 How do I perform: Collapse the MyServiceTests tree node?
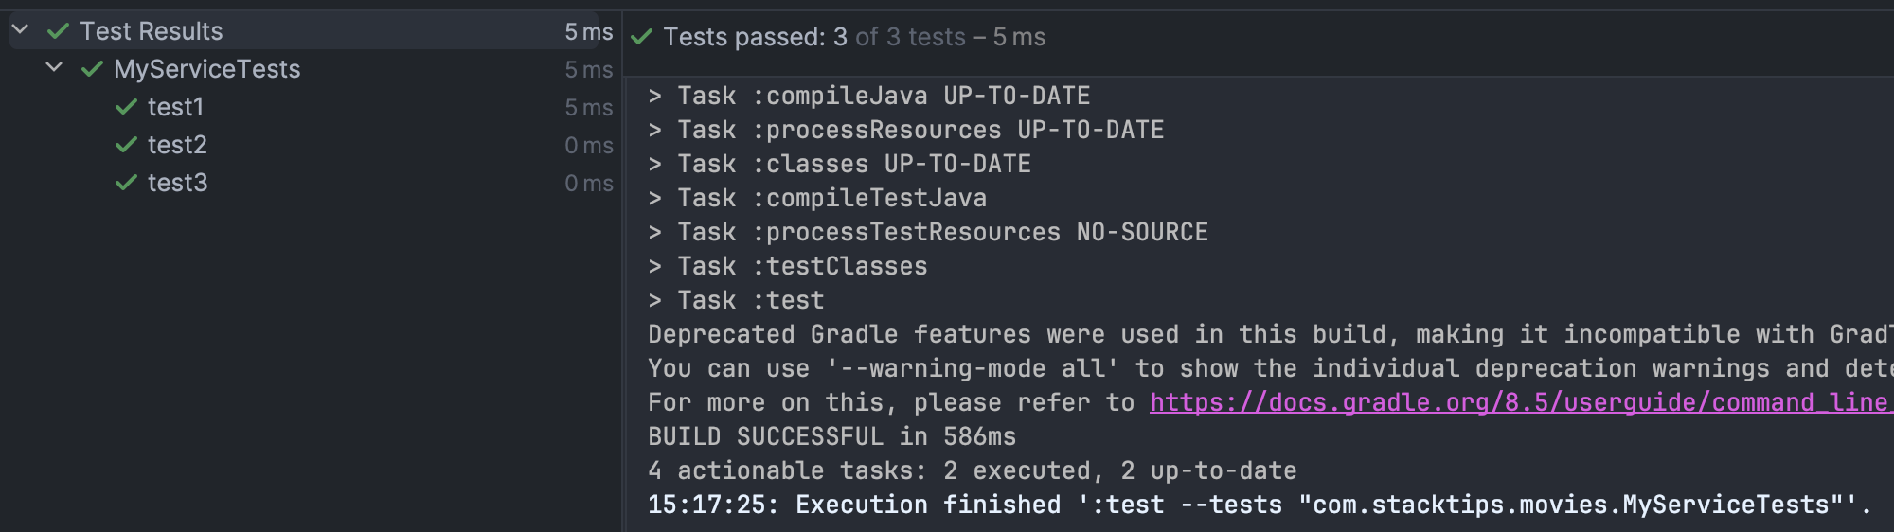tap(54, 68)
